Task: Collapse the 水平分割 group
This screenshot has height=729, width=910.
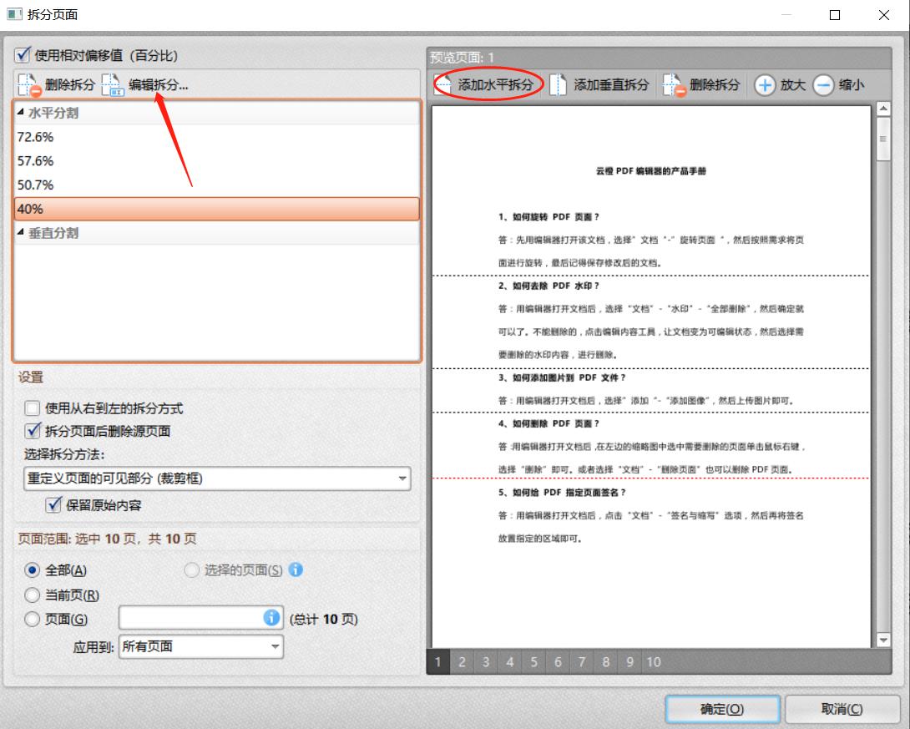Action: [x=20, y=112]
